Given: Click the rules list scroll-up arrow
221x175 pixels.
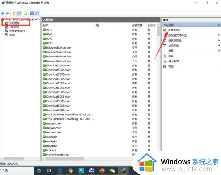Looking at the screenshot, I should 159,24.
